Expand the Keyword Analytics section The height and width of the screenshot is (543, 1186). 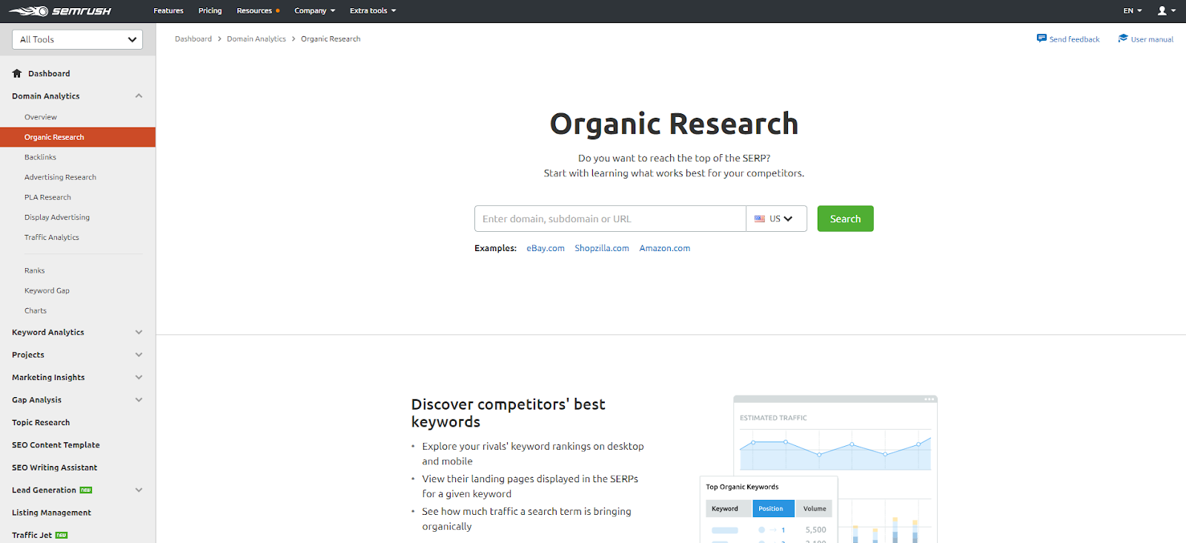click(139, 333)
